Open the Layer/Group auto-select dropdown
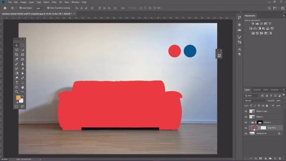Viewport: 286px width, 161px height. (x=40, y=8)
